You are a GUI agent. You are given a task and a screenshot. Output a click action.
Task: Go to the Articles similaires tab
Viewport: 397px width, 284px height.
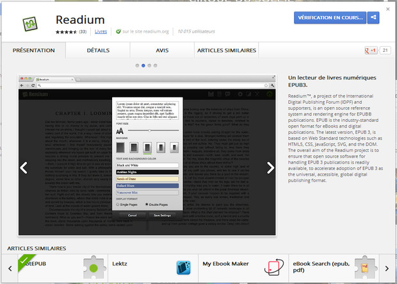click(x=227, y=50)
